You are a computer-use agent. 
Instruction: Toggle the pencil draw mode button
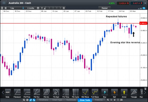click(31, 100)
